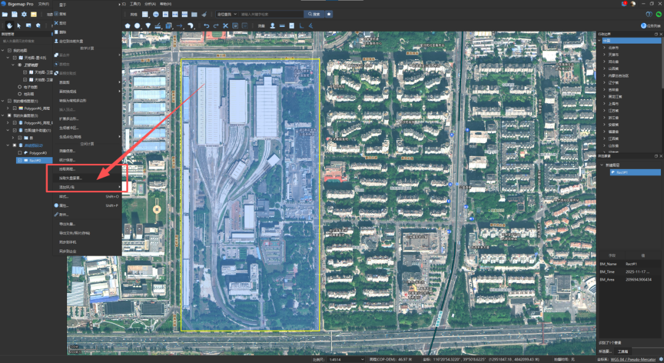Toggle checkbox of Polygon#6 raster layer

[x=15, y=108]
